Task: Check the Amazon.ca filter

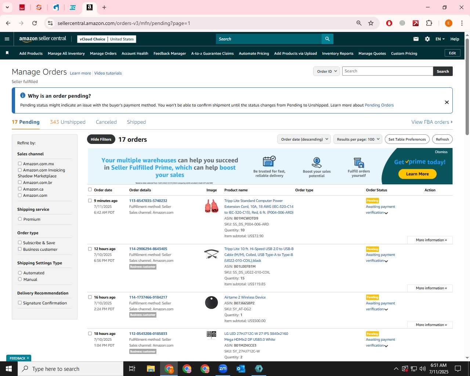Action: pos(20,189)
